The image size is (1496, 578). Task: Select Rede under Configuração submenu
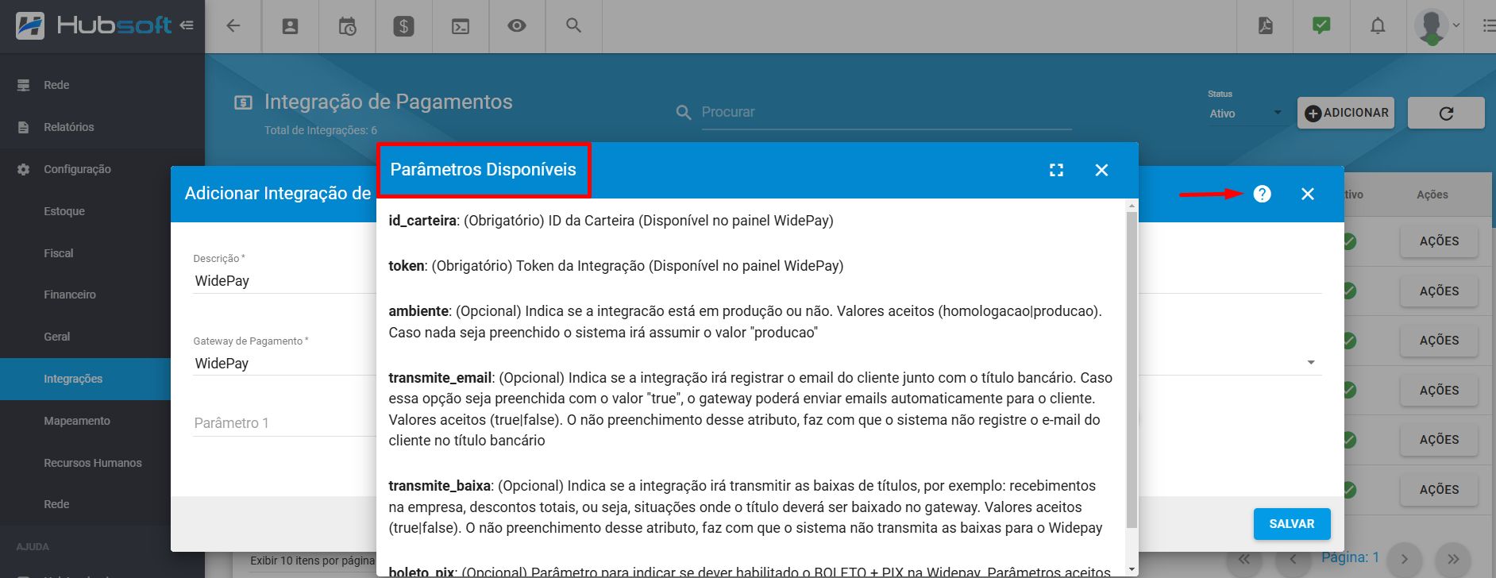point(56,504)
